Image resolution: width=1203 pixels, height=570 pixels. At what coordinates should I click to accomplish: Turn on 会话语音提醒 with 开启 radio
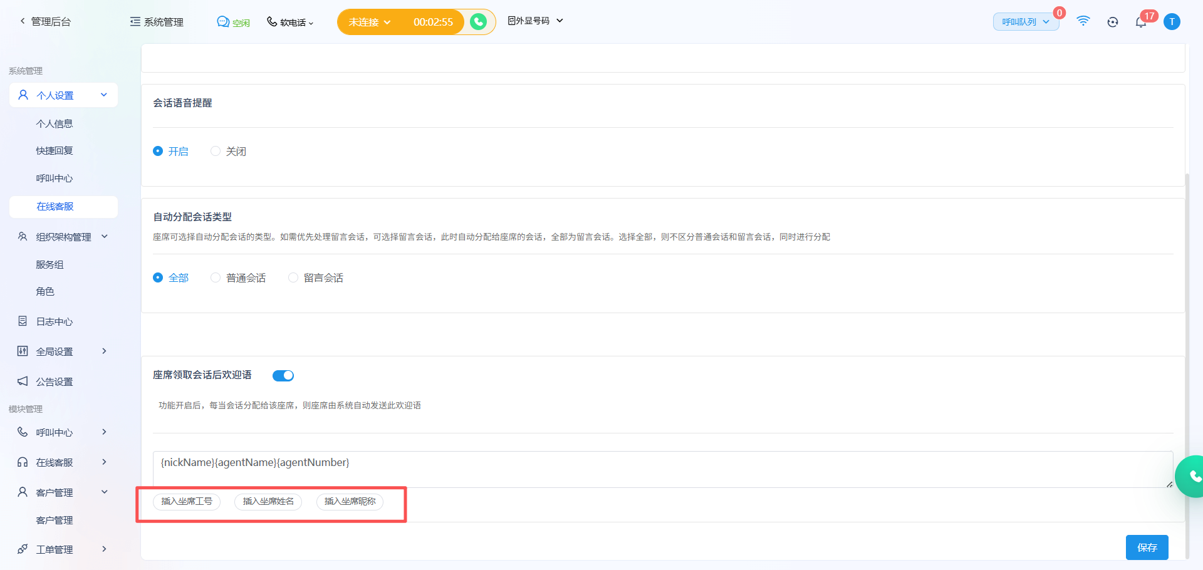[x=158, y=151]
